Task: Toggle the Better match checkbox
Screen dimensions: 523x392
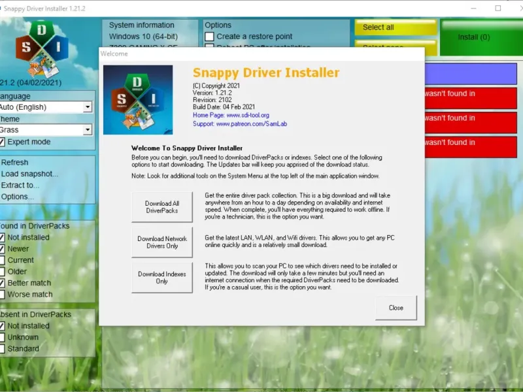Action: 3,283
